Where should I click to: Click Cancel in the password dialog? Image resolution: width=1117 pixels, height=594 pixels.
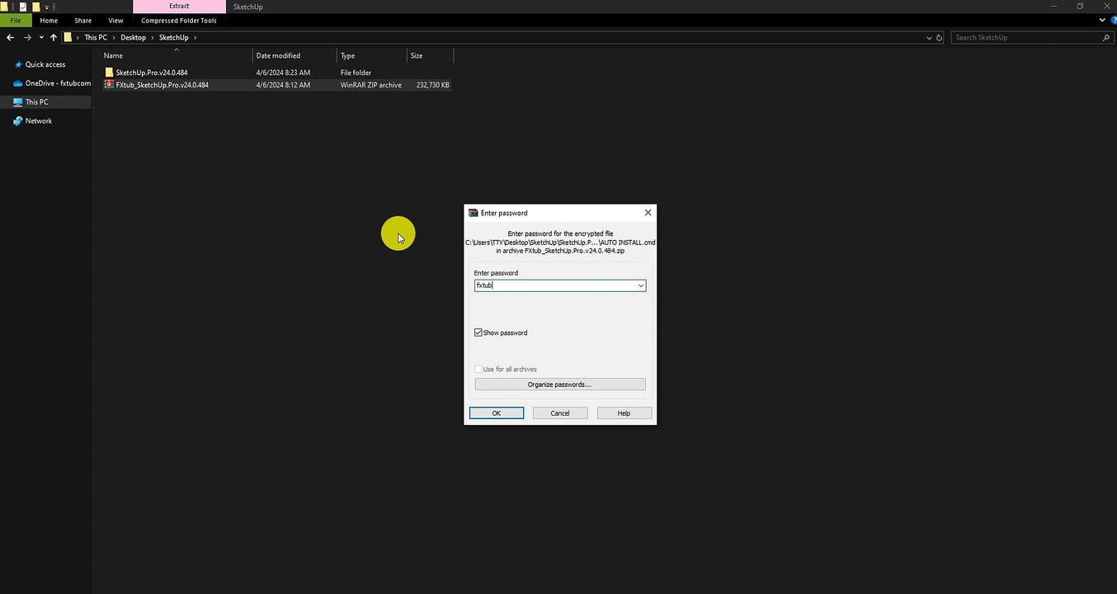coord(560,412)
